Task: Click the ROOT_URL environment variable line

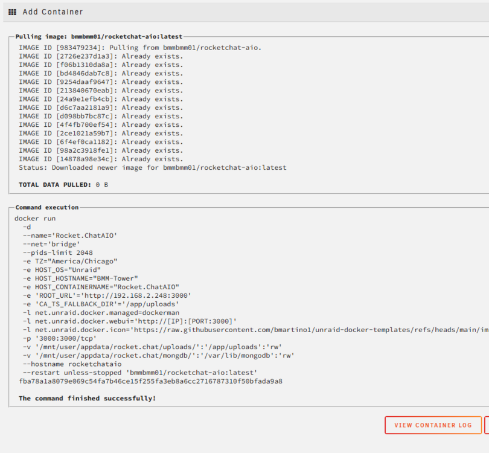Action: (107, 295)
